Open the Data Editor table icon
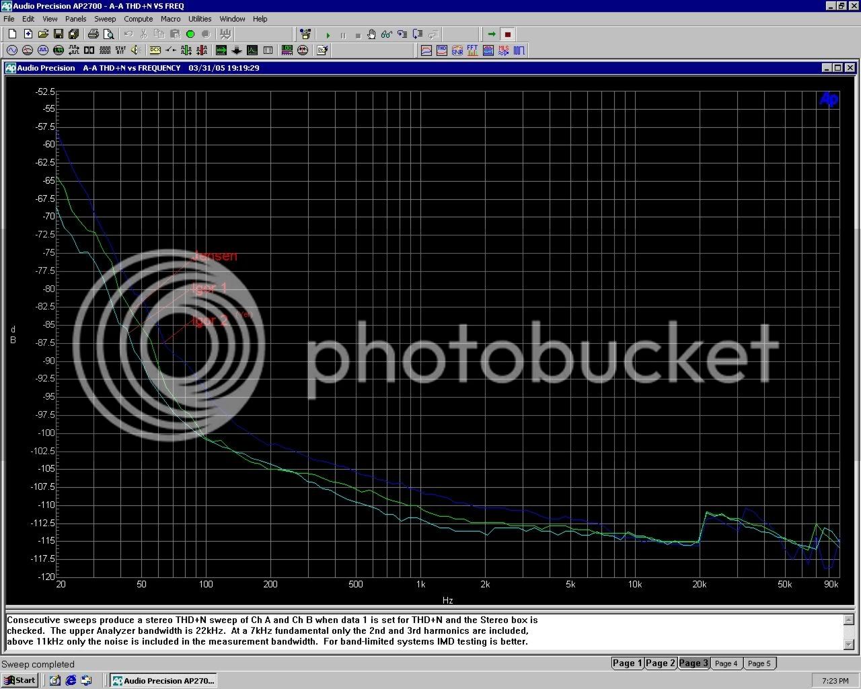Image resolution: width=861 pixels, height=689 pixels. [x=268, y=50]
